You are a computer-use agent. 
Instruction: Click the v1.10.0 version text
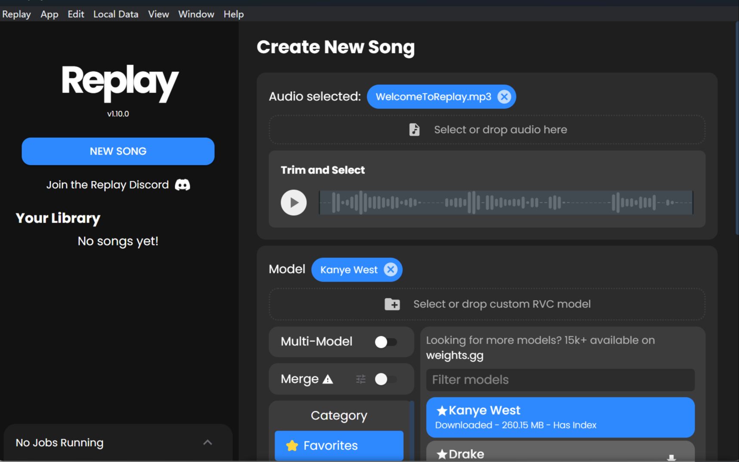click(x=118, y=114)
